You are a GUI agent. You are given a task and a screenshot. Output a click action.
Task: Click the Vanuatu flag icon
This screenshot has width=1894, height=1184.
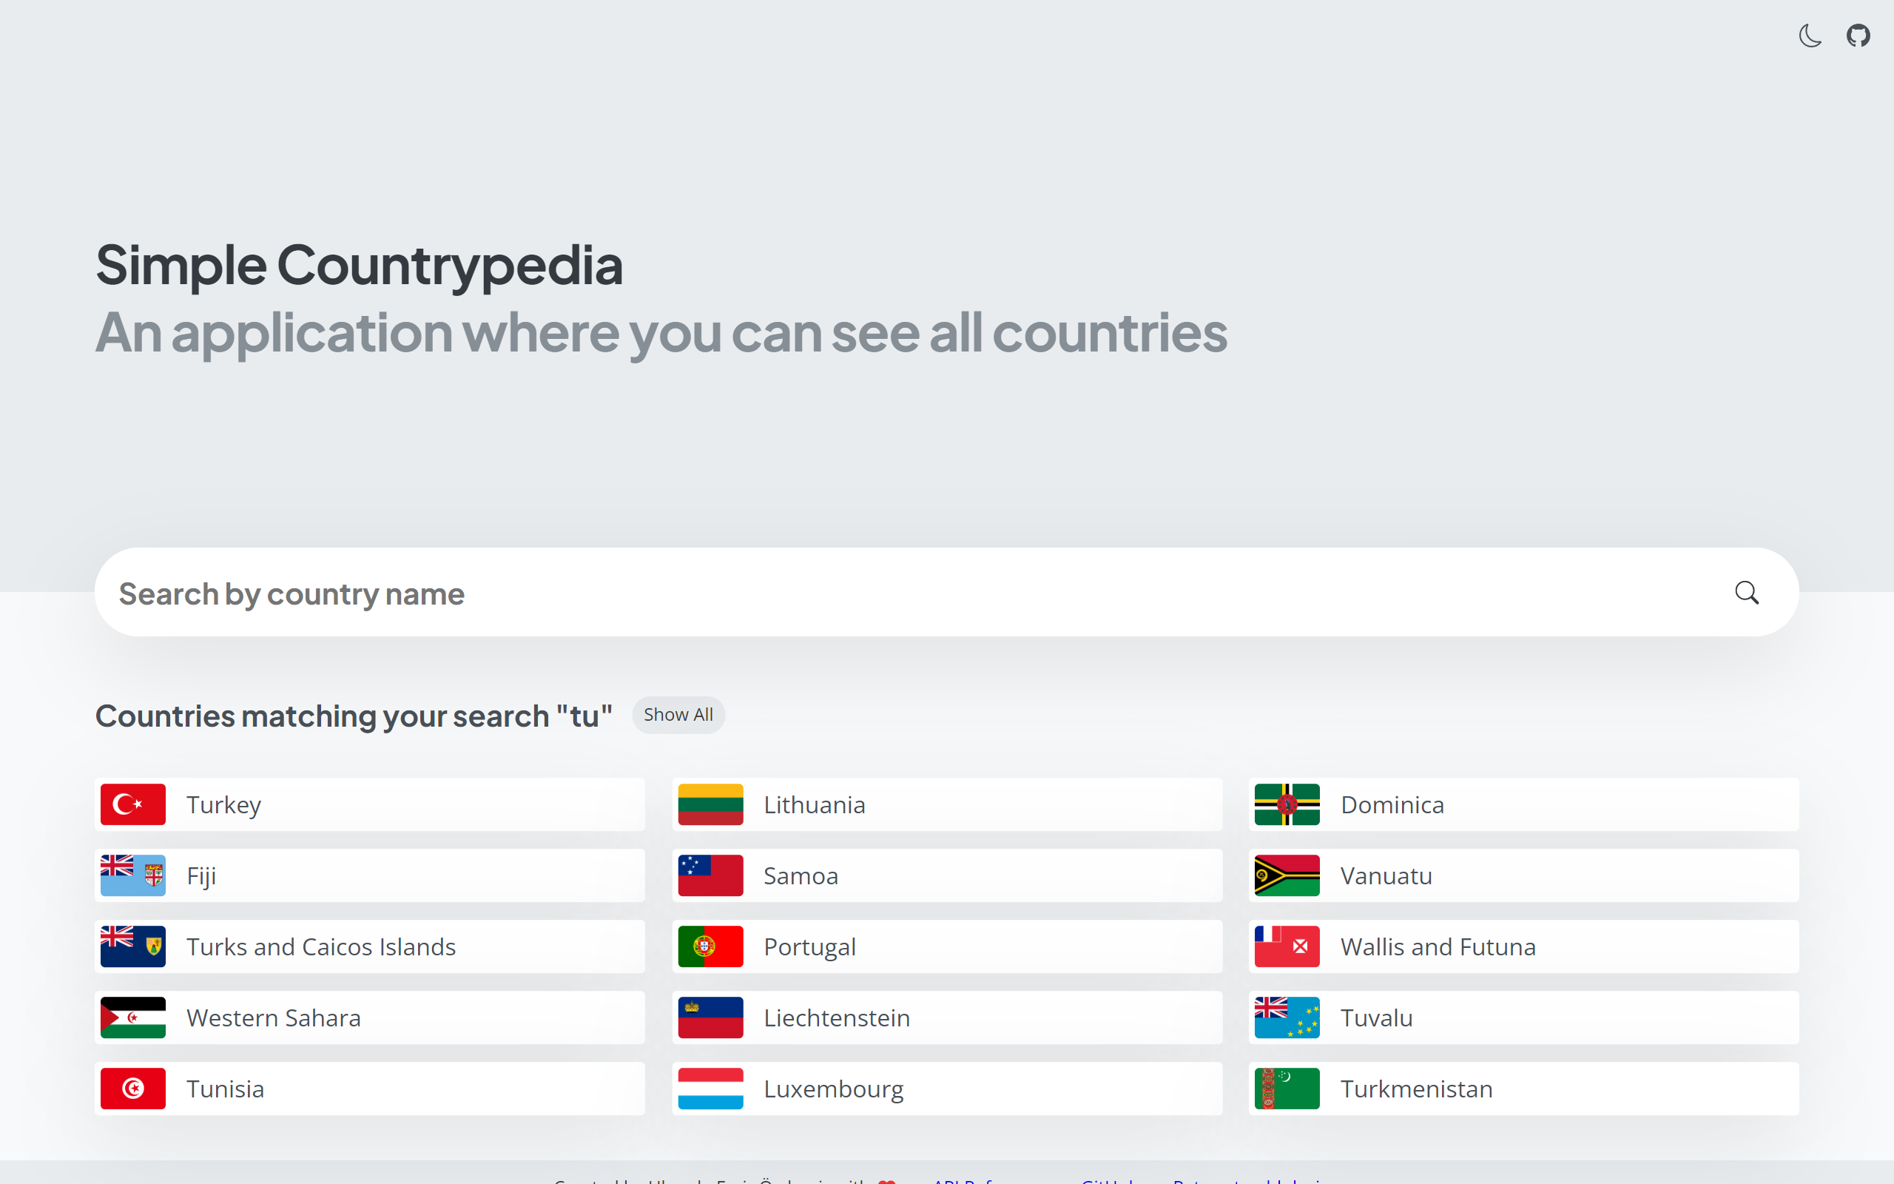tap(1287, 875)
